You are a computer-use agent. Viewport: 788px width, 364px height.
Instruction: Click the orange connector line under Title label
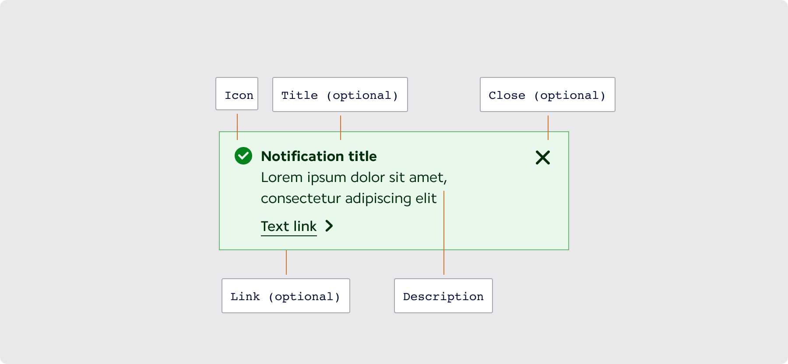[x=341, y=128]
